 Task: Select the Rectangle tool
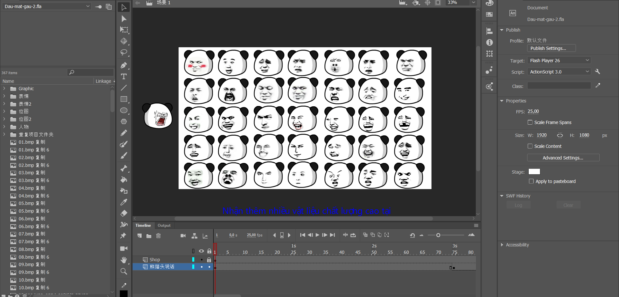coord(124,99)
